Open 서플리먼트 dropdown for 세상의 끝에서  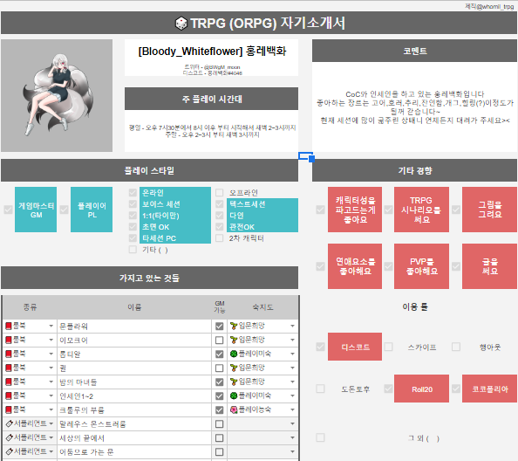pyautogui.click(x=51, y=437)
